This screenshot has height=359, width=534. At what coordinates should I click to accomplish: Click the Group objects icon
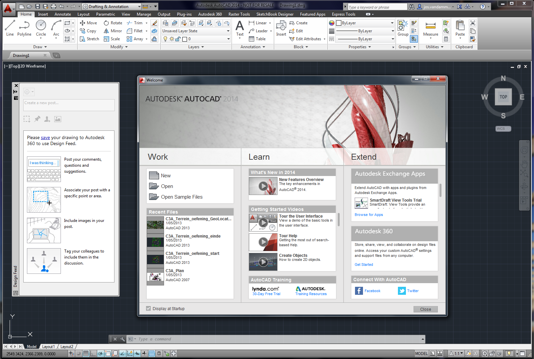point(403,28)
